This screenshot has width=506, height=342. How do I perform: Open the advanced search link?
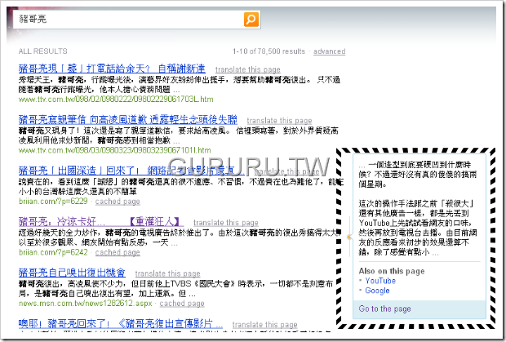329,51
